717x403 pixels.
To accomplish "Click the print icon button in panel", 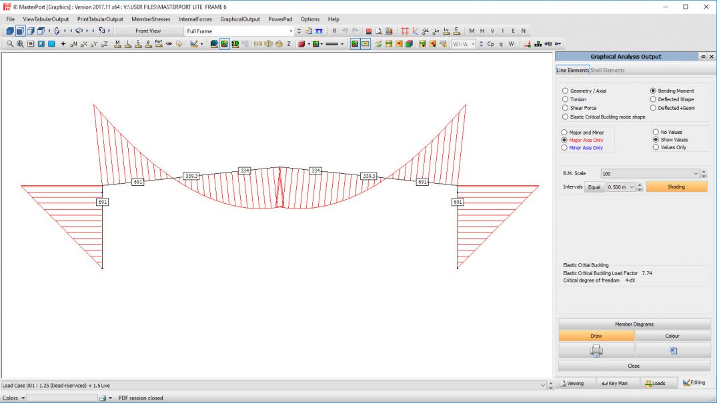I will tap(596, 351).
